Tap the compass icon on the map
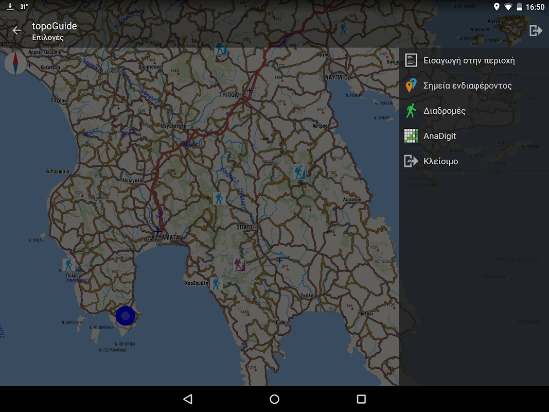549x412 pixels. point(15,63)
